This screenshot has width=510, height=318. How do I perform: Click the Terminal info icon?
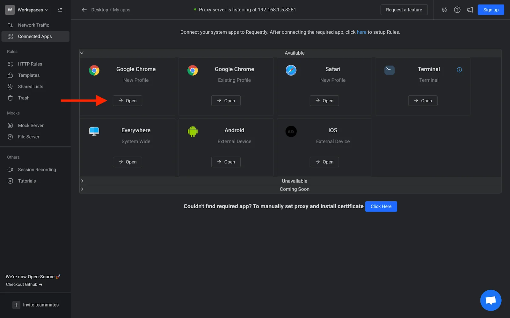pos(459,70)
